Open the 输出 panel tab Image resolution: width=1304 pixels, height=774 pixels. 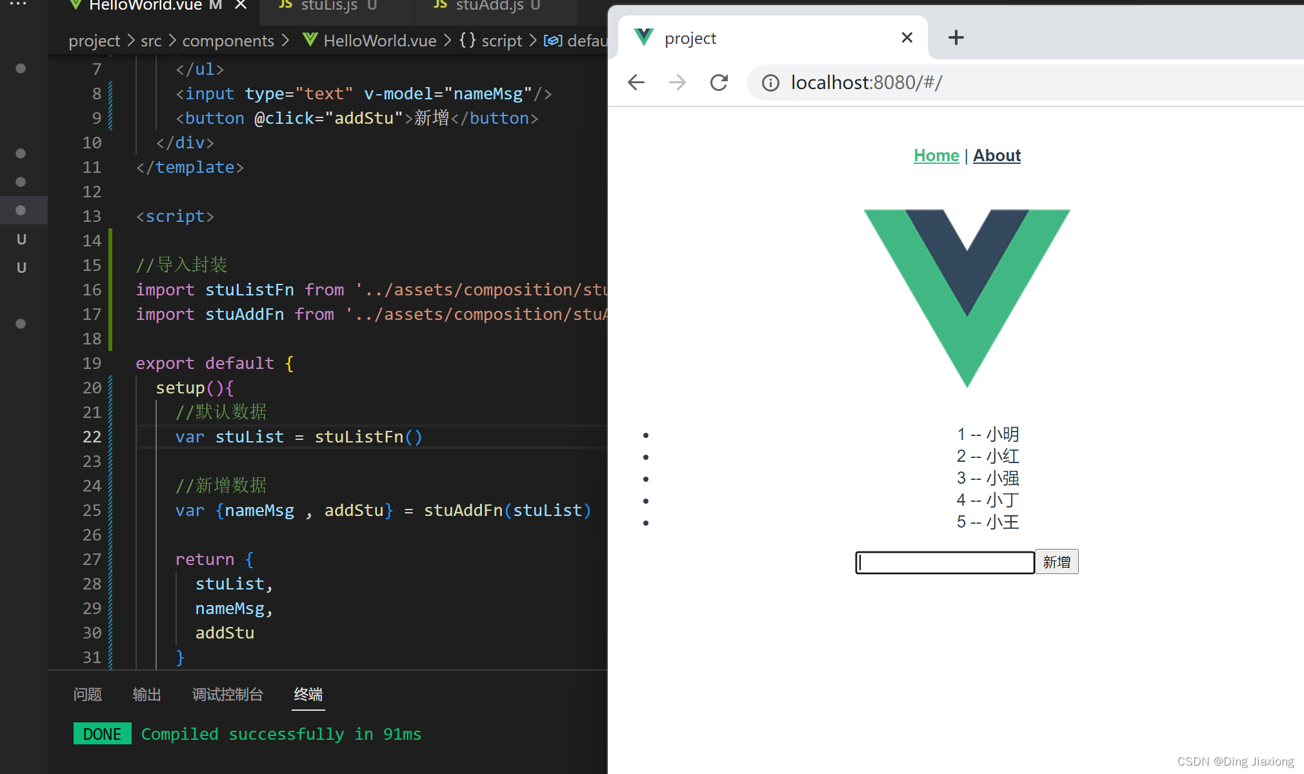point(147,694)
